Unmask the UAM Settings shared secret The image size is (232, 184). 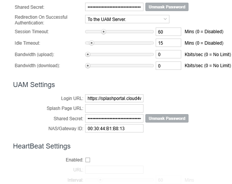click(x=167, y=118)
